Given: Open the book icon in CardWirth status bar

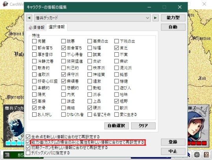Looking at the screenshot, I should point(206,155).
